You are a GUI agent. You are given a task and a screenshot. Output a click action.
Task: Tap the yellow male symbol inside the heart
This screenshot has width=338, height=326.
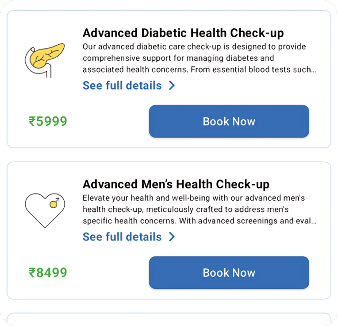pos(55,203)
